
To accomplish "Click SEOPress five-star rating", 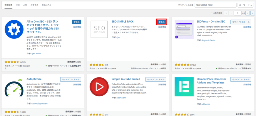I will pyautogui.click(x=182, y=65).
